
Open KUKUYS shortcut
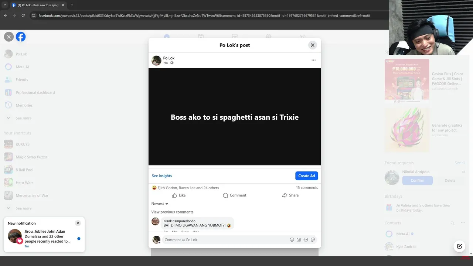[23, 144]
